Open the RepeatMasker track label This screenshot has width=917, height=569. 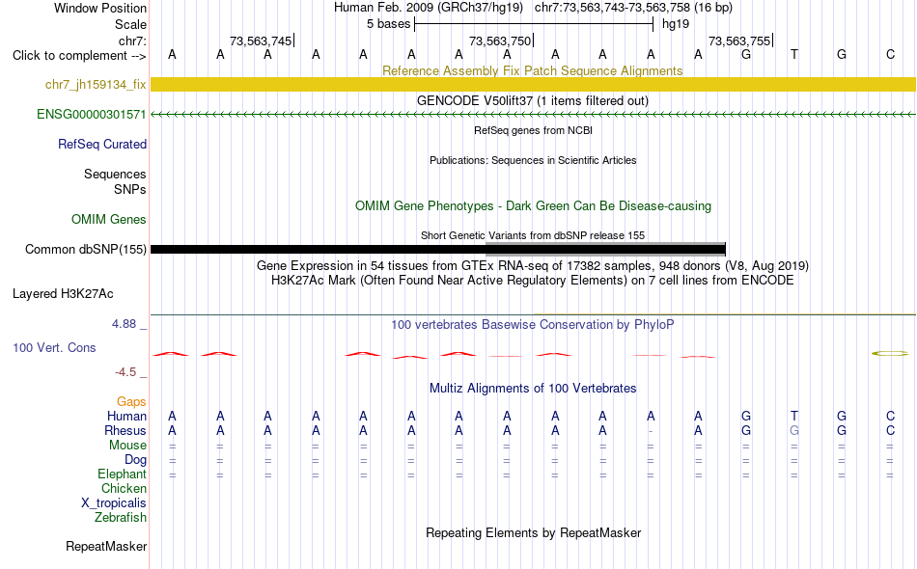click(x=106, y=547)
